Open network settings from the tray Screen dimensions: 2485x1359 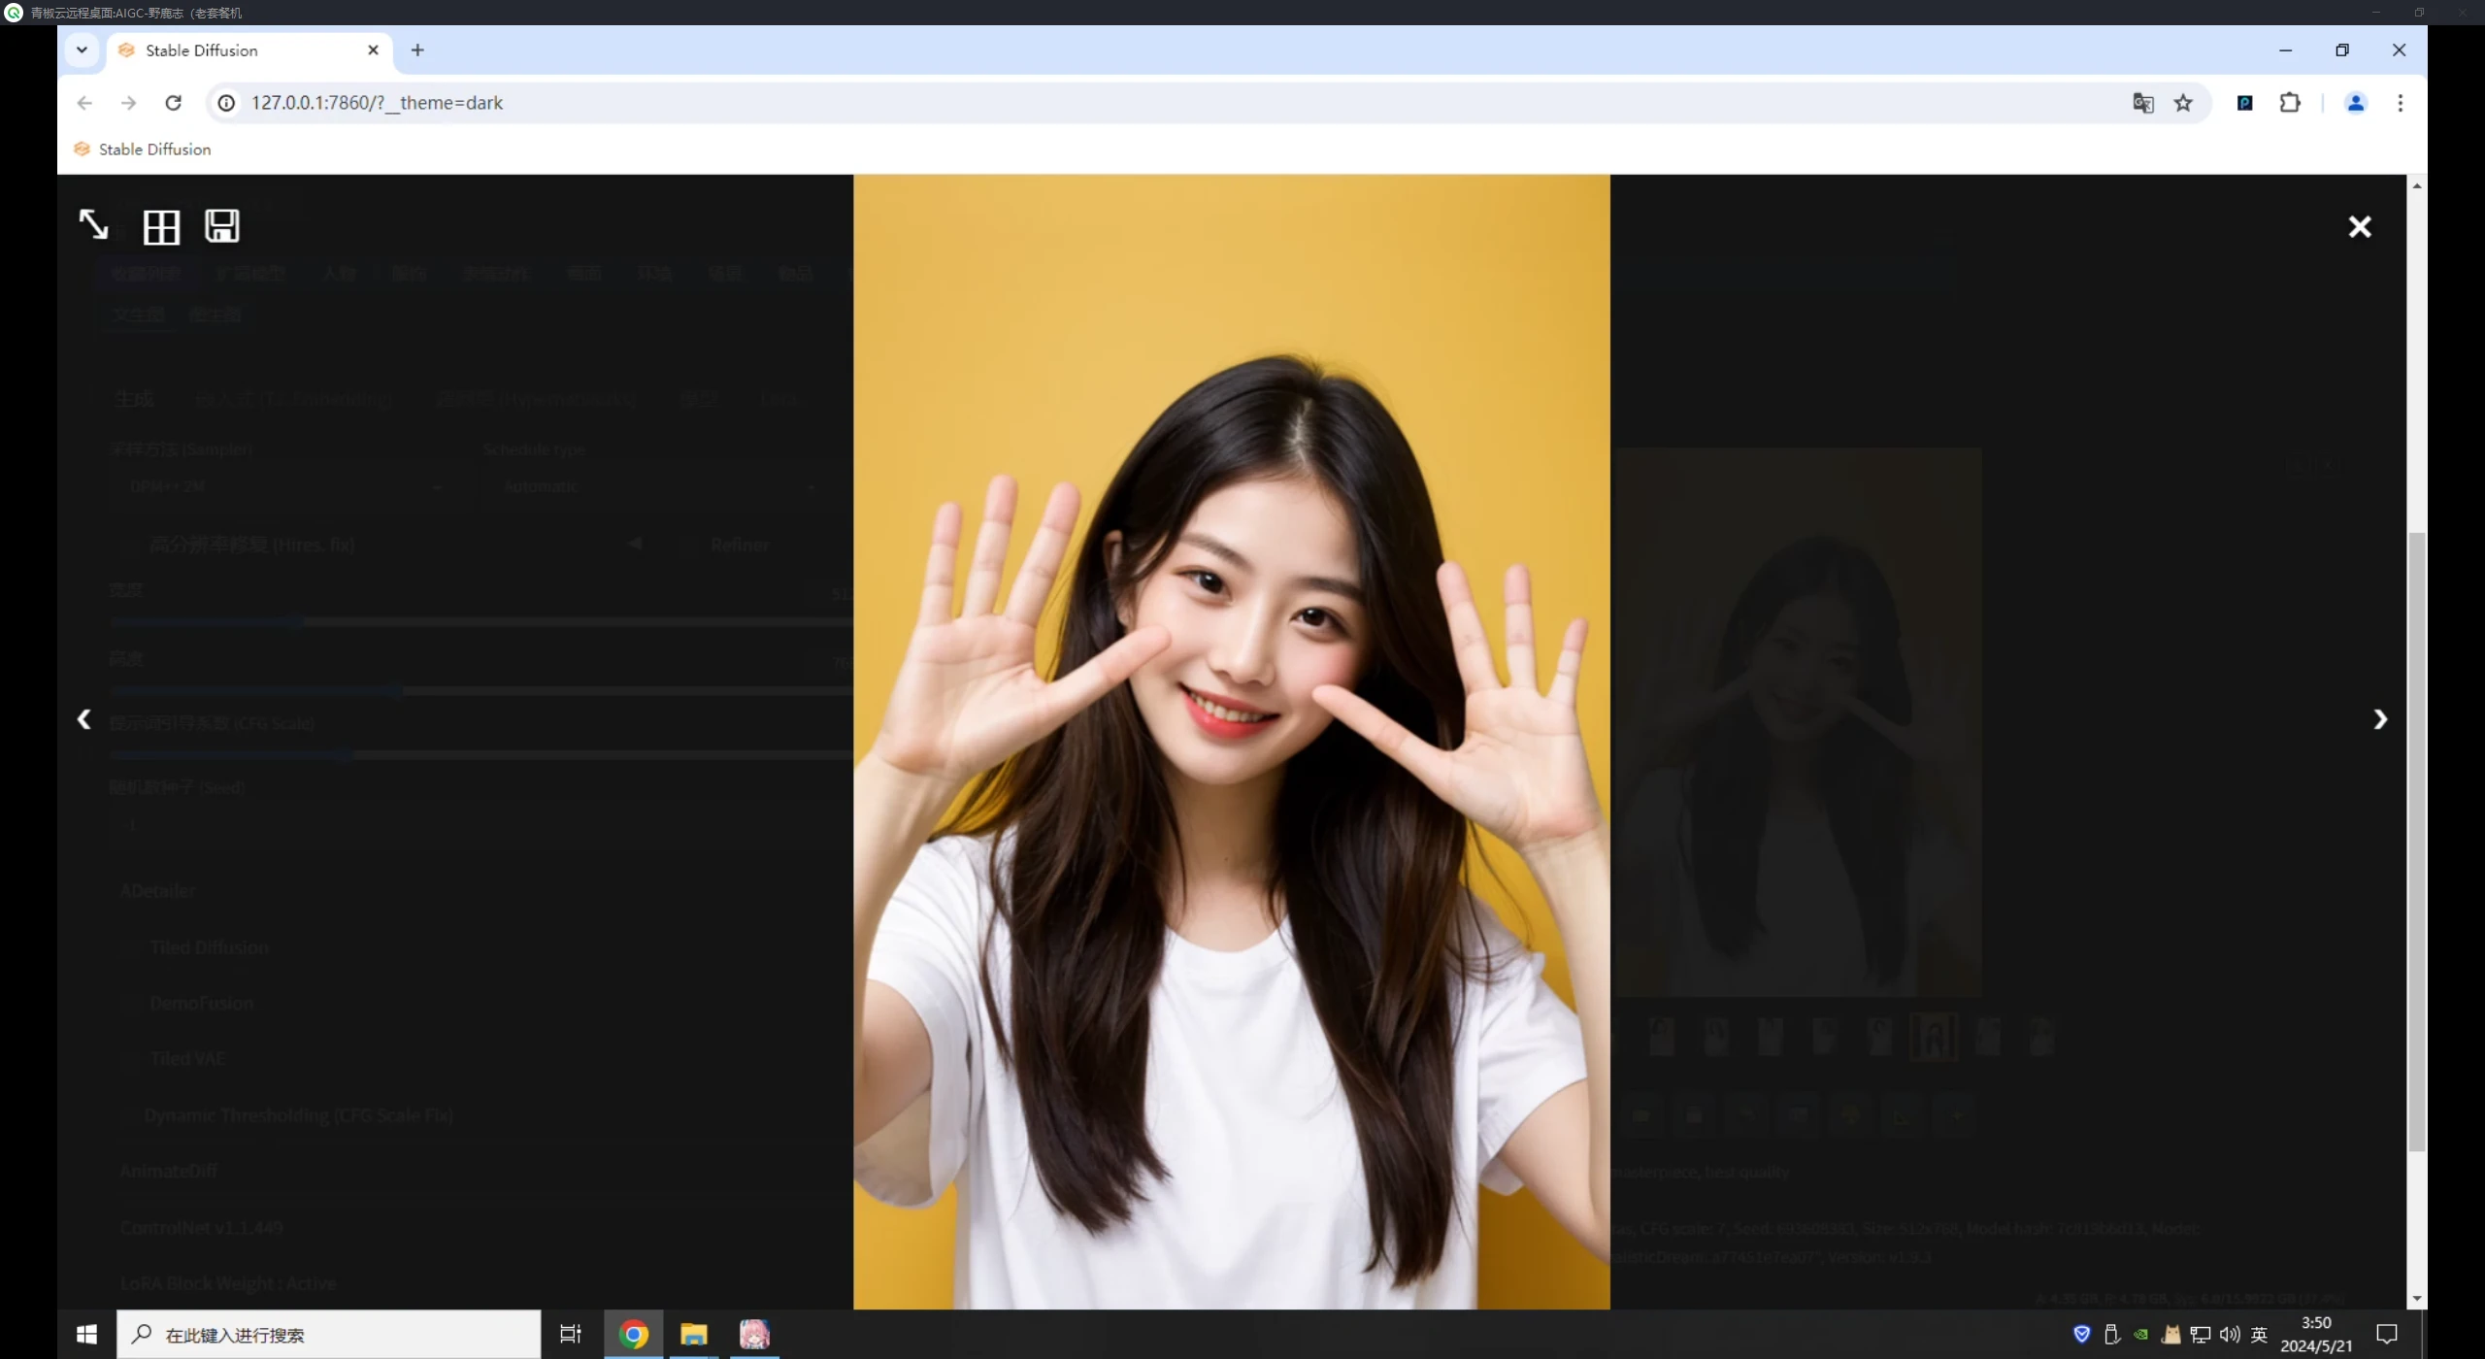[2201, 1335]
